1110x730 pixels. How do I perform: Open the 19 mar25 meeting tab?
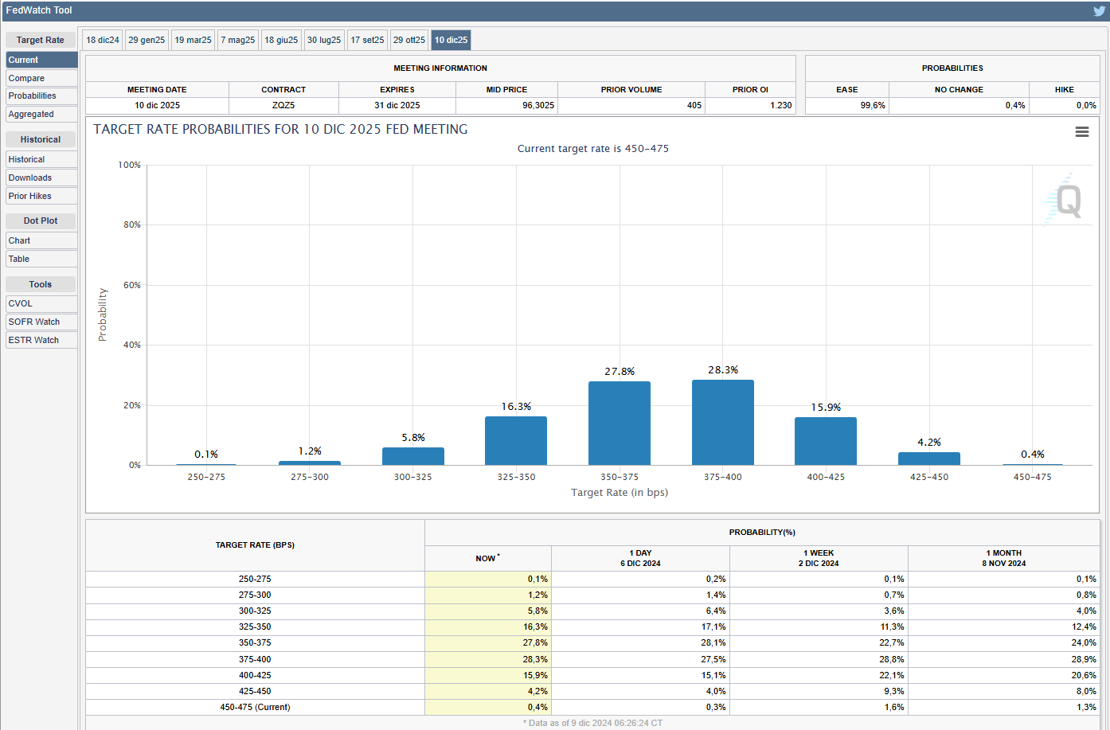[x=193, y=41]
